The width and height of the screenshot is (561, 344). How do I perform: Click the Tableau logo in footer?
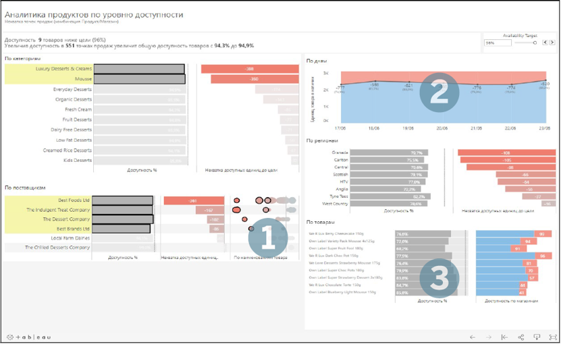[x=28, y=337]
